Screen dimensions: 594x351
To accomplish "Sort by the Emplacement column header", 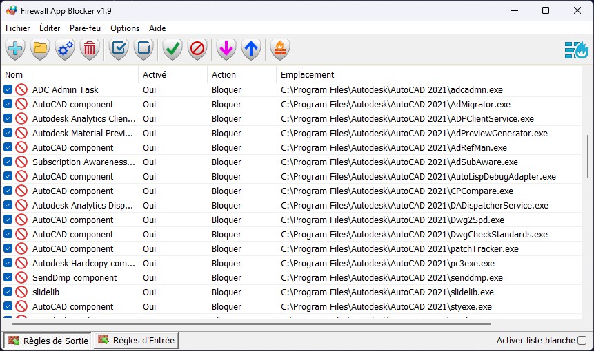I will coord(429,75).
